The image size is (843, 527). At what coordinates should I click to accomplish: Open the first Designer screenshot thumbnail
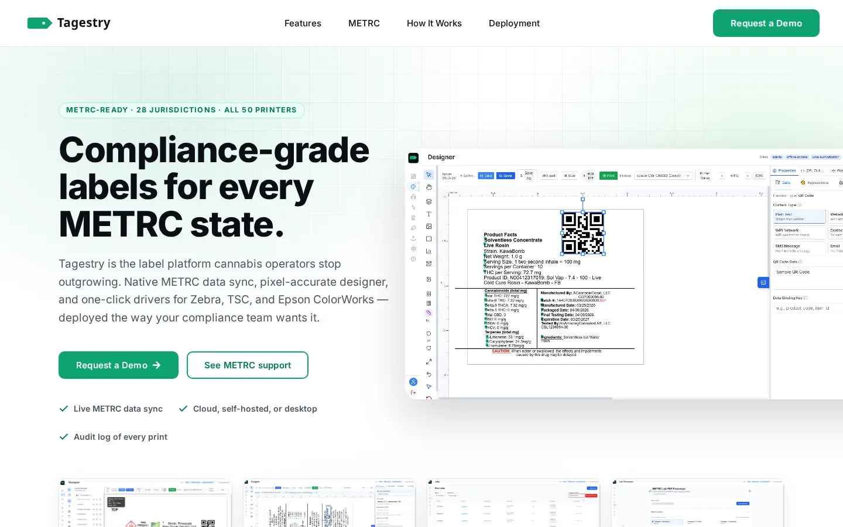(146, 503)
